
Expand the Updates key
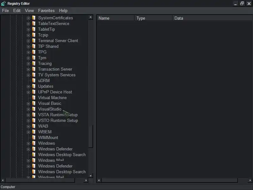(x=28, y=86)
